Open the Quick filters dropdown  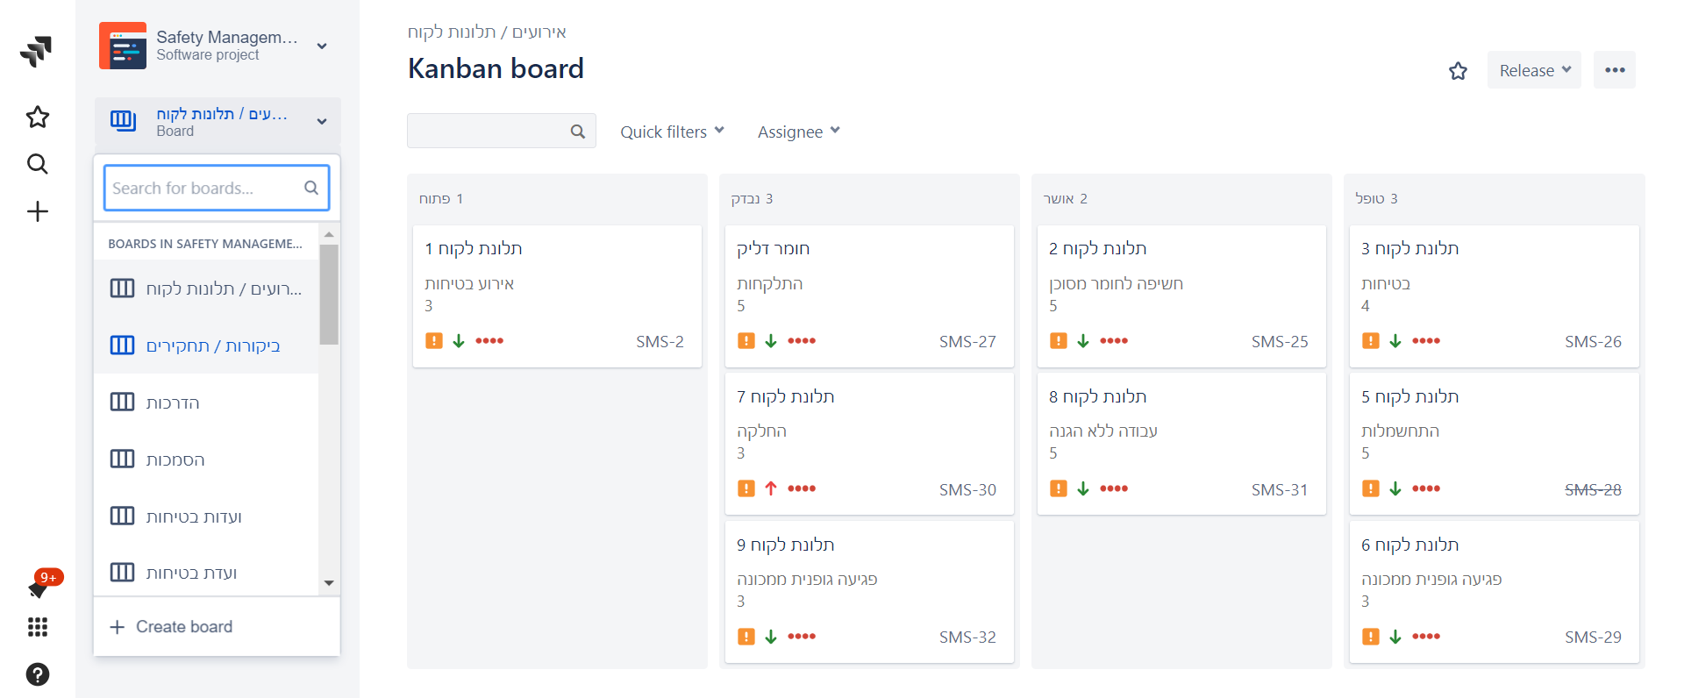[672, 132]
